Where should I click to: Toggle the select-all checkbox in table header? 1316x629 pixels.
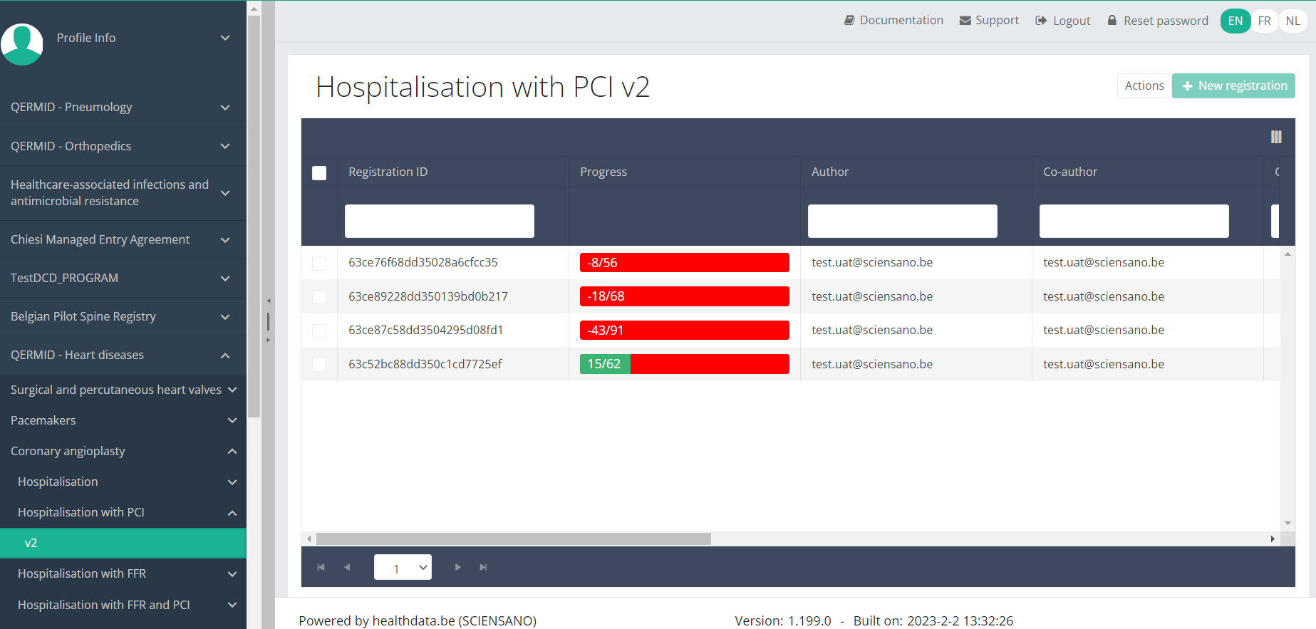pos(319,173)
